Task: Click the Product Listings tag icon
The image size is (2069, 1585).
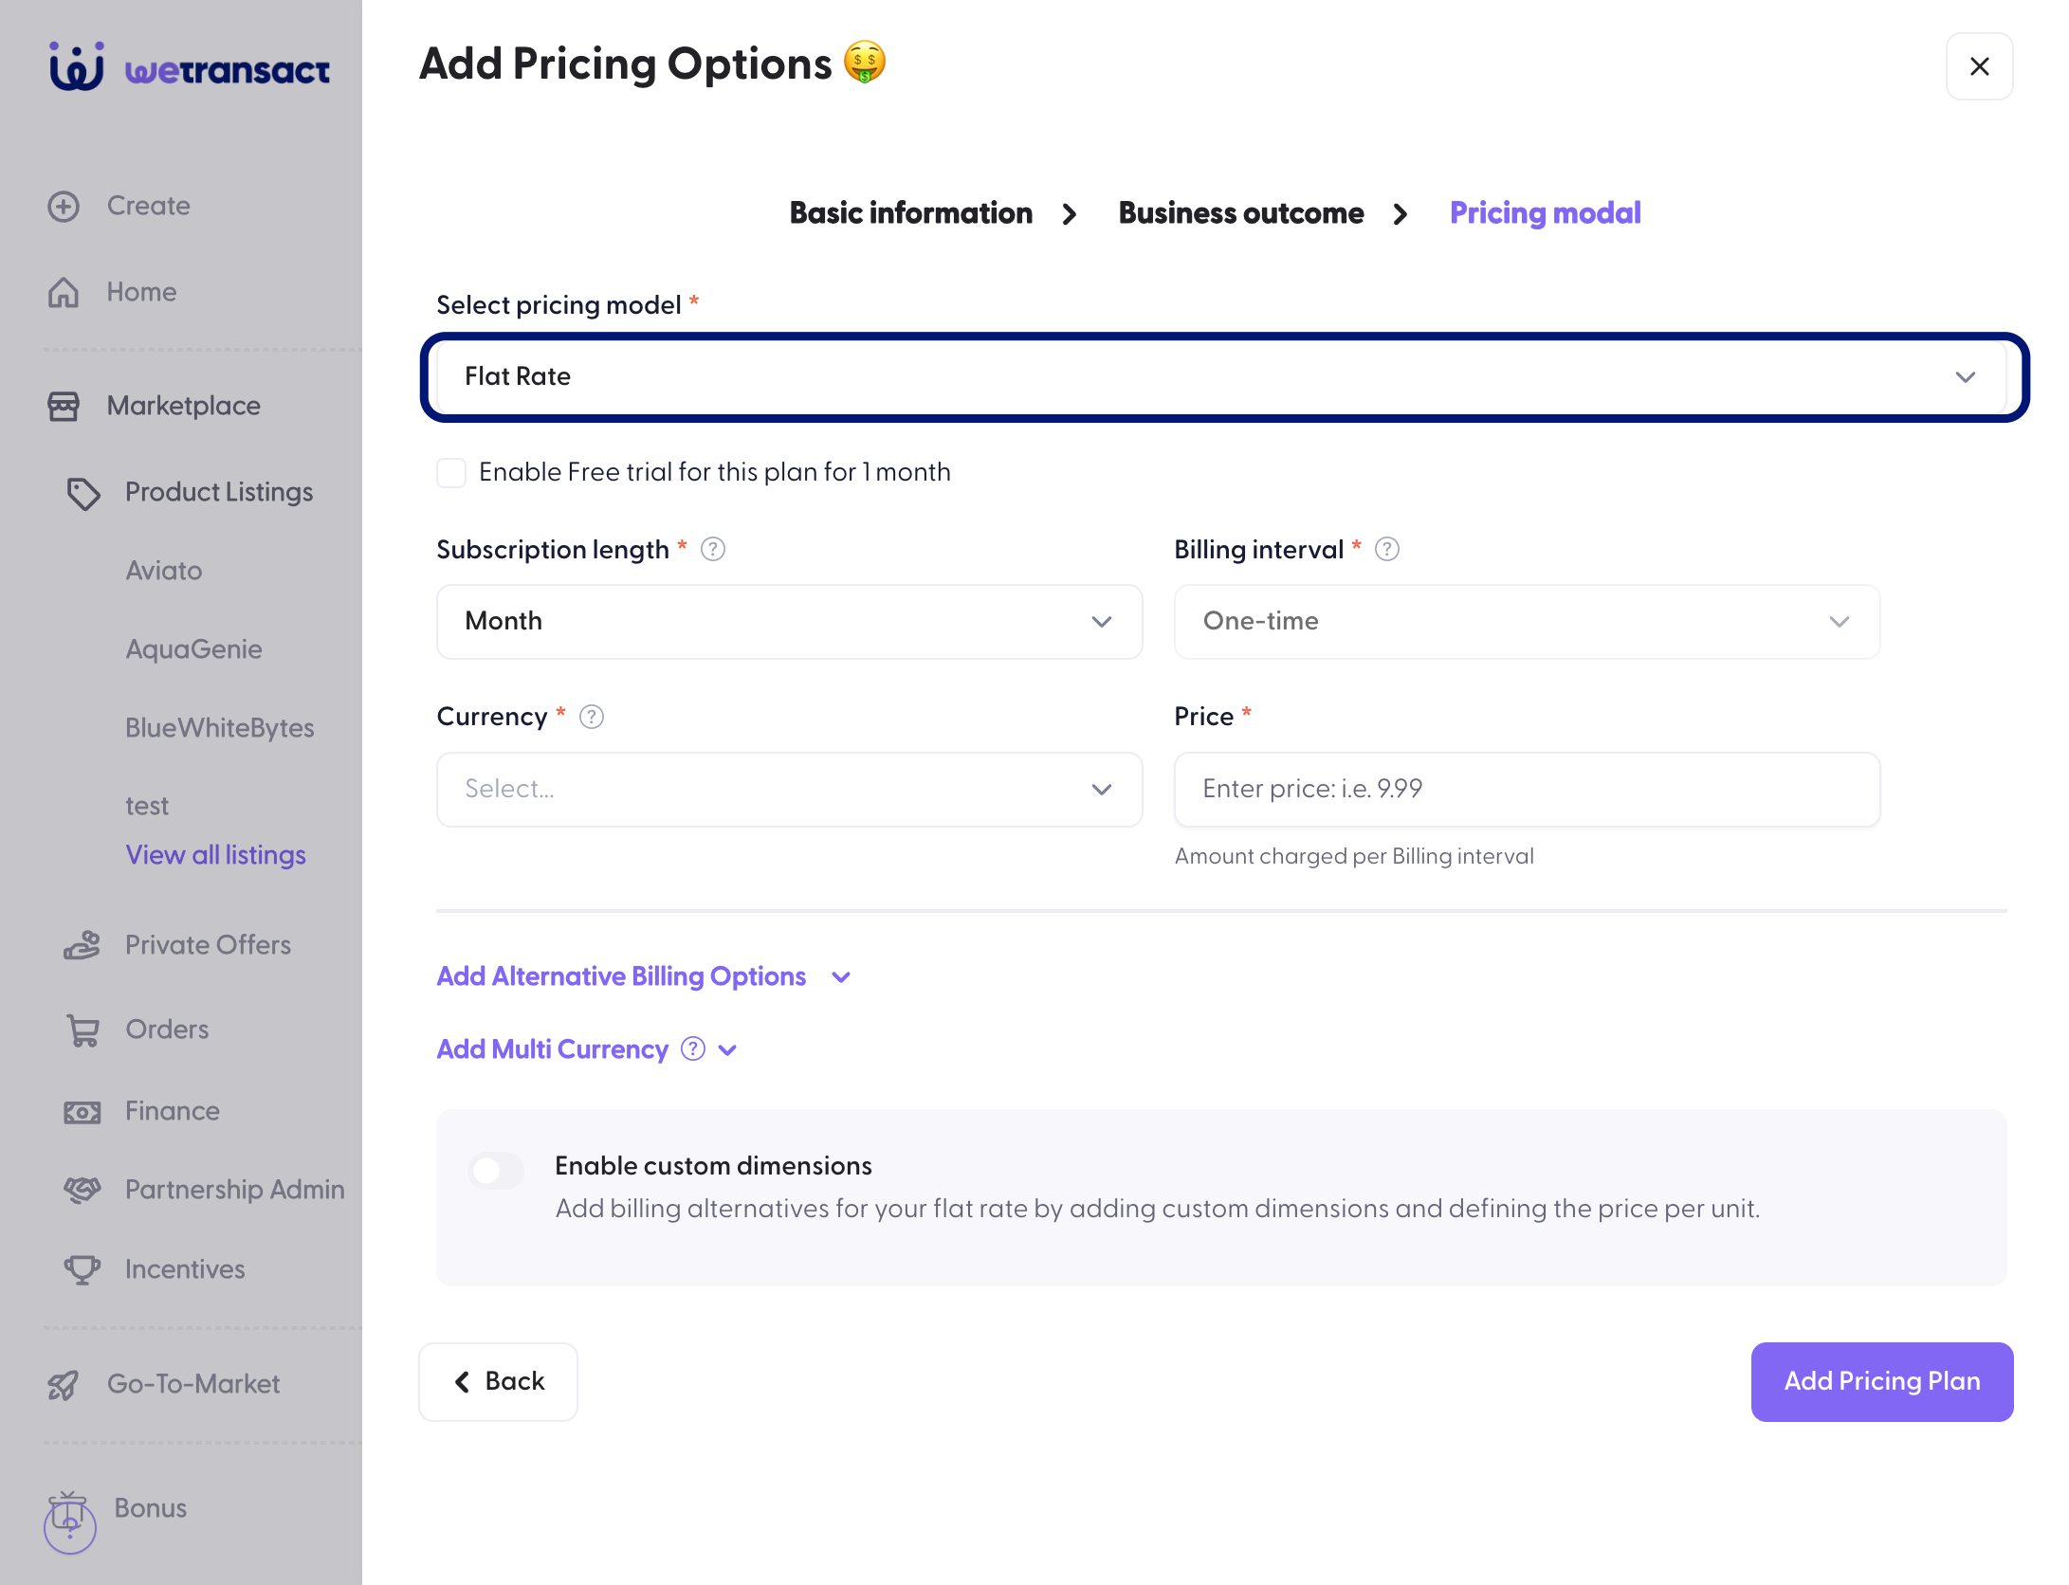Action: tap(83, 493)
